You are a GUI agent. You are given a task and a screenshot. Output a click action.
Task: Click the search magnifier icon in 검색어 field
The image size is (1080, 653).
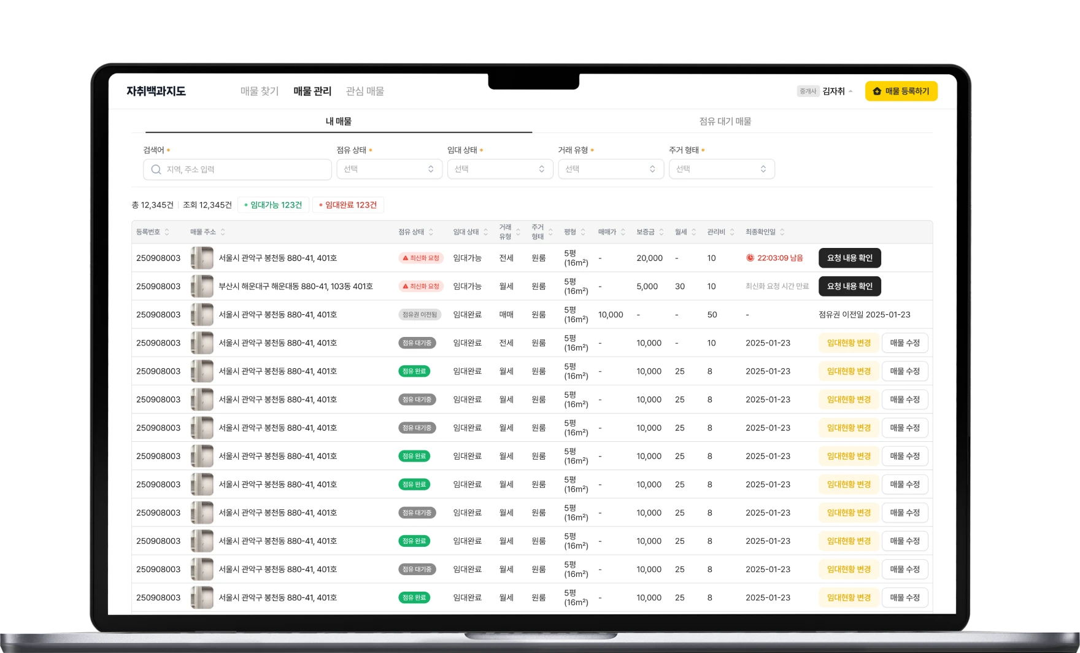(x=156, y=169)
